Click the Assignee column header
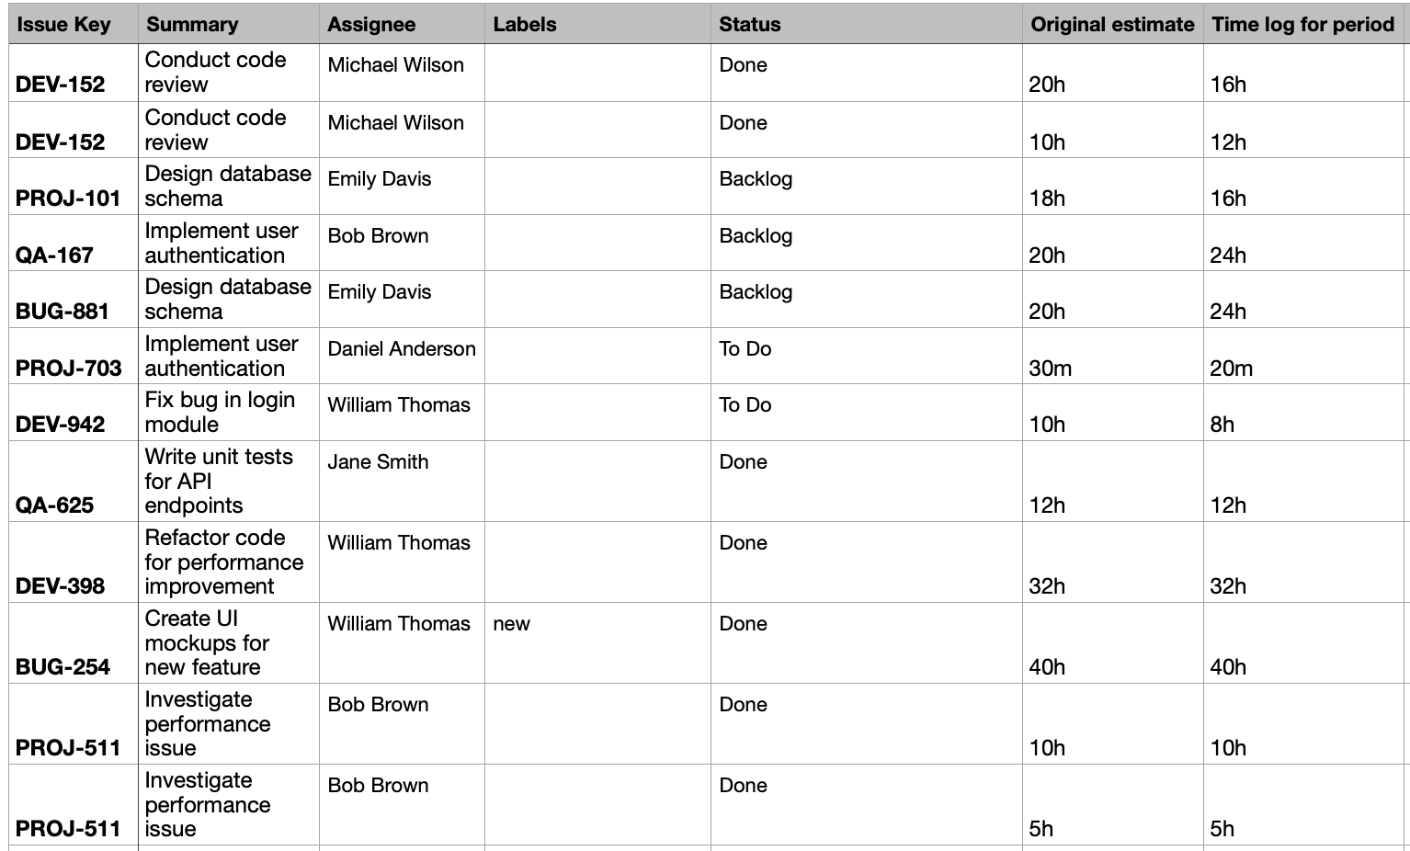 (x=371, y=25)
